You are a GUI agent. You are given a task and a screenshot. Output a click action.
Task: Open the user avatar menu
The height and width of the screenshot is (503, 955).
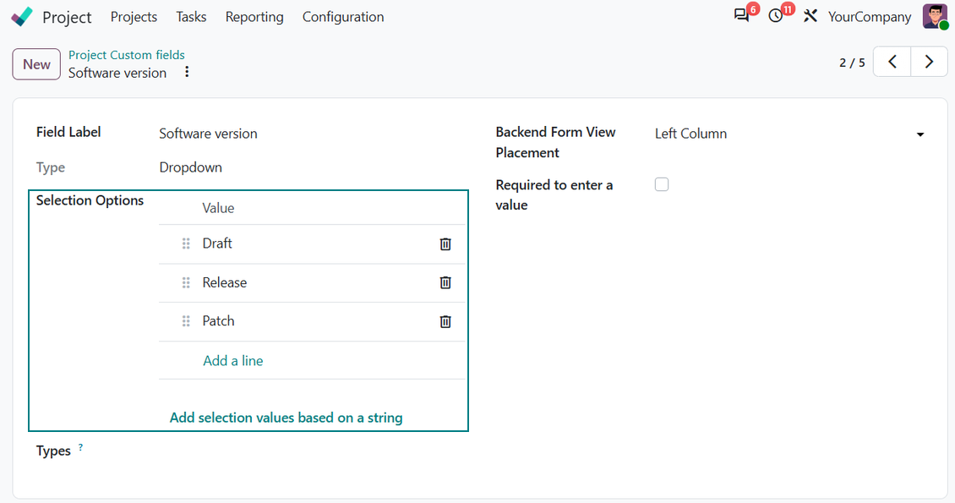click(934, 16)
